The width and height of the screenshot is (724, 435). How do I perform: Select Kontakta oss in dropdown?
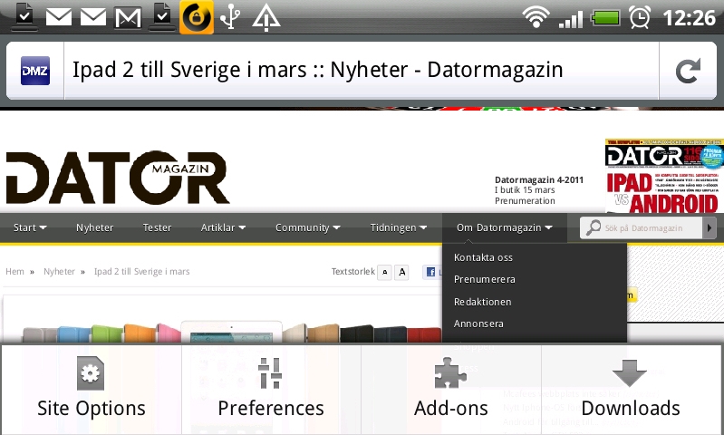[x=484, y=257]
